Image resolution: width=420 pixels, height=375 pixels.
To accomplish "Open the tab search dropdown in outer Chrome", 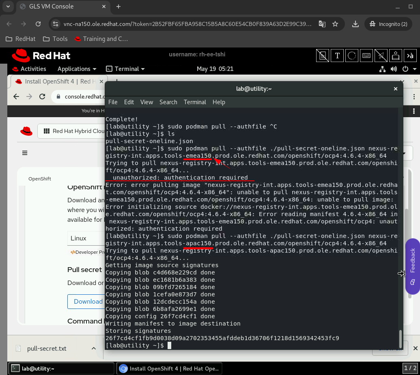I will click(8, 6).
